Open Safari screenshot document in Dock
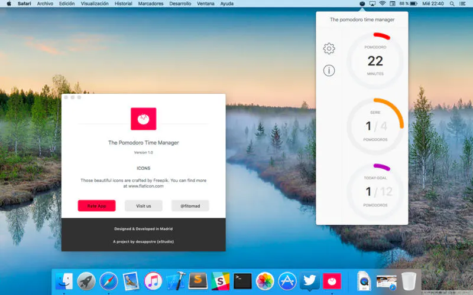Image resolution: width=473 pixels, height=295 pixels. 387,283
